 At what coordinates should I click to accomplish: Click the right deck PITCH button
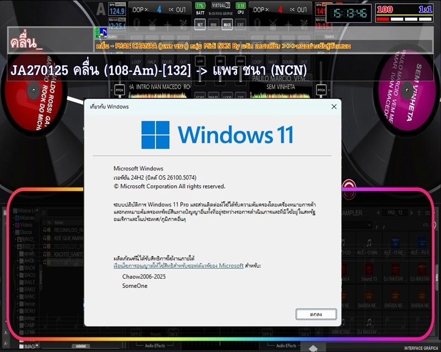[x=321, y=89]
